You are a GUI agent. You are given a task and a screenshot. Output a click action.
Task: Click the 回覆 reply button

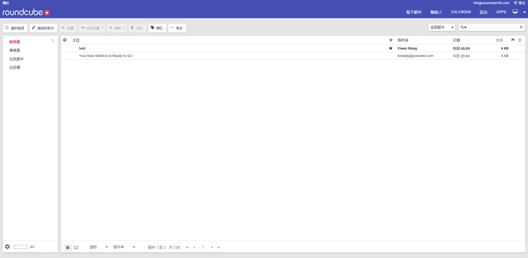click(x=68, y=28)
